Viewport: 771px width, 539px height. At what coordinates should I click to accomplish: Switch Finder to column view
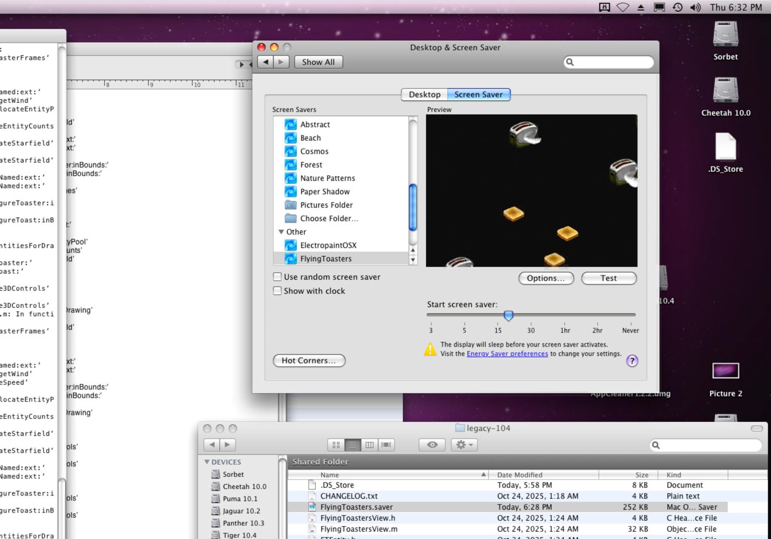tap(369, 445)
